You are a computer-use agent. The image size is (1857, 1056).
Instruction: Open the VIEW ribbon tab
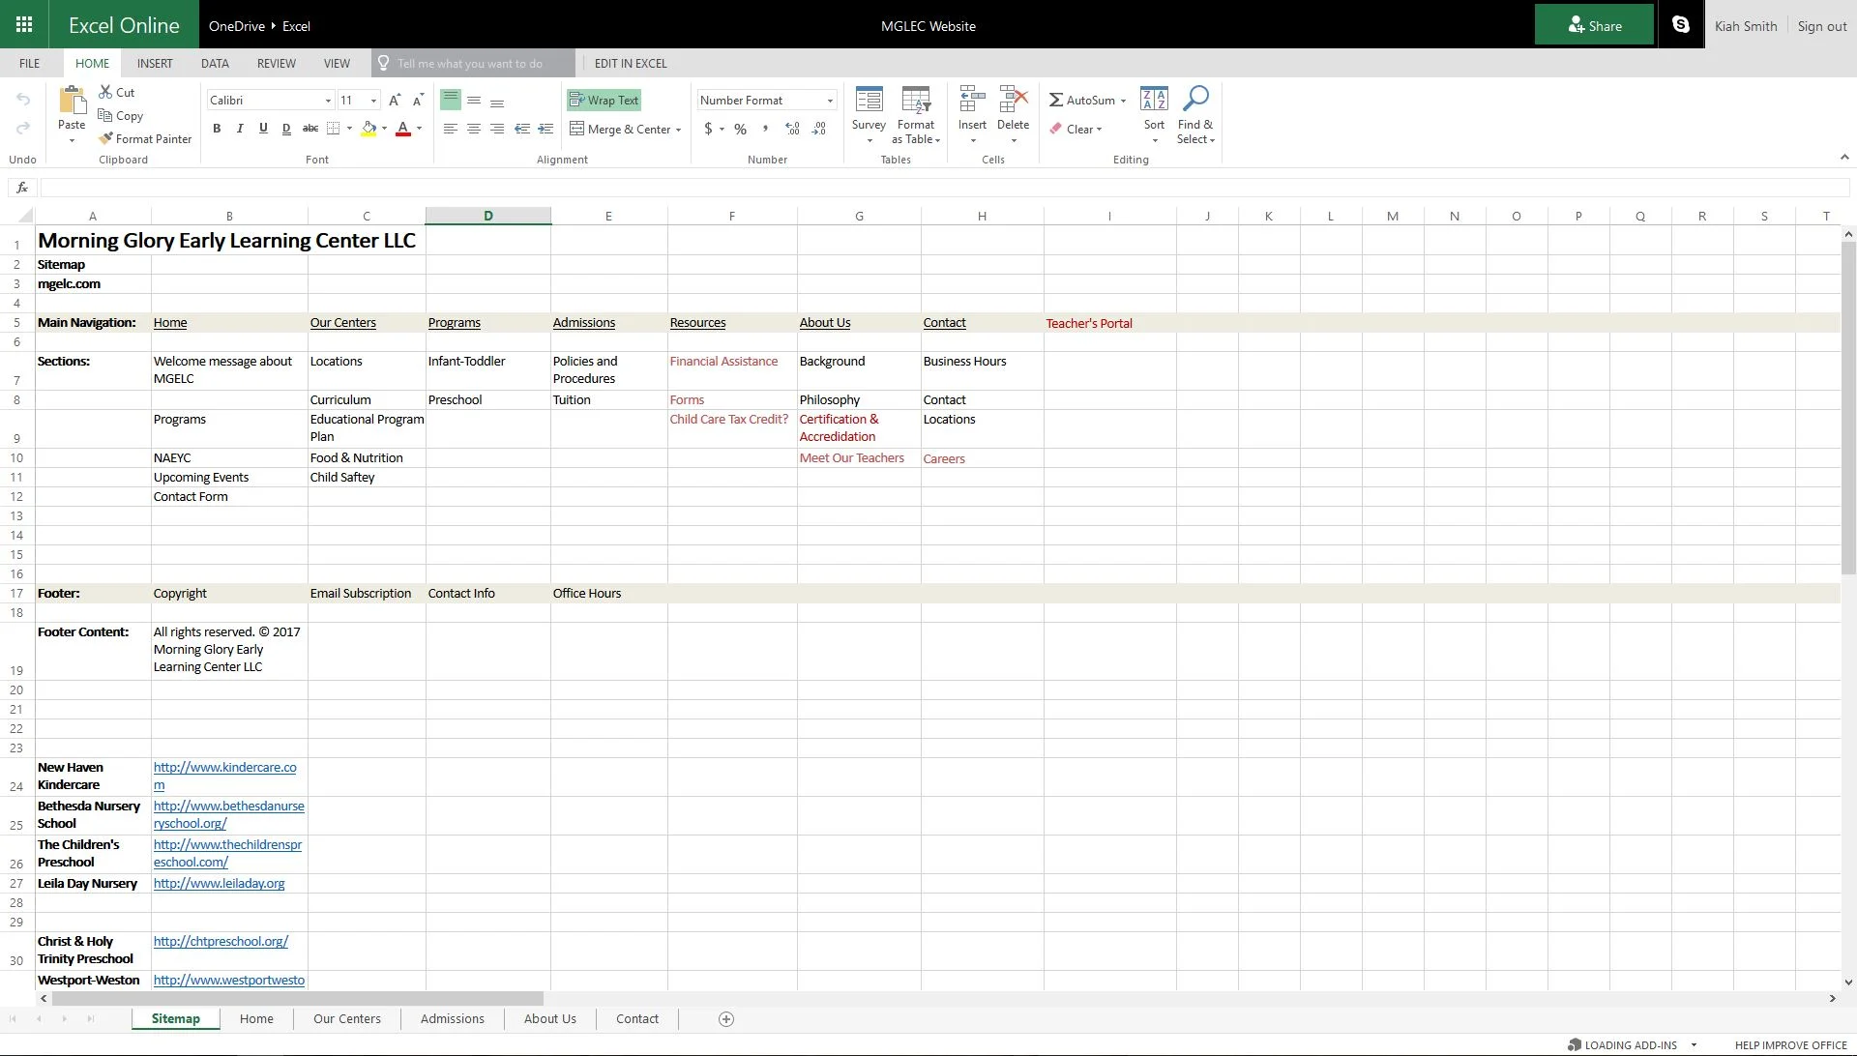(337, 63)
